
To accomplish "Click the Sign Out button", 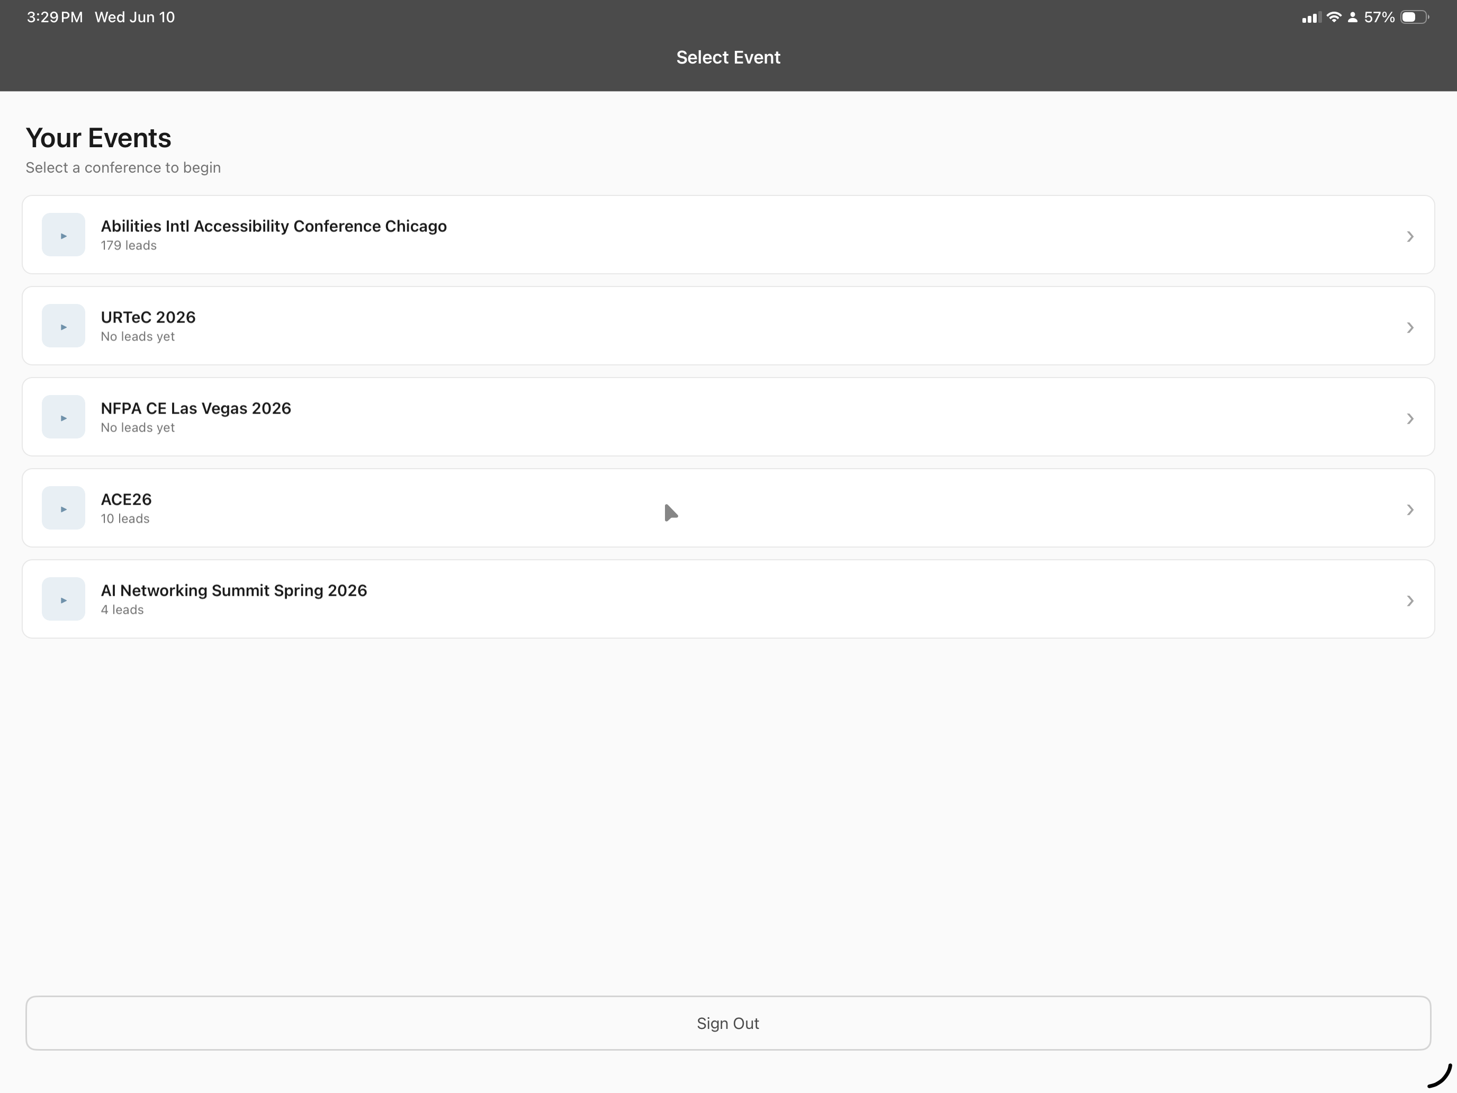I will click(x=728, y=1023).
